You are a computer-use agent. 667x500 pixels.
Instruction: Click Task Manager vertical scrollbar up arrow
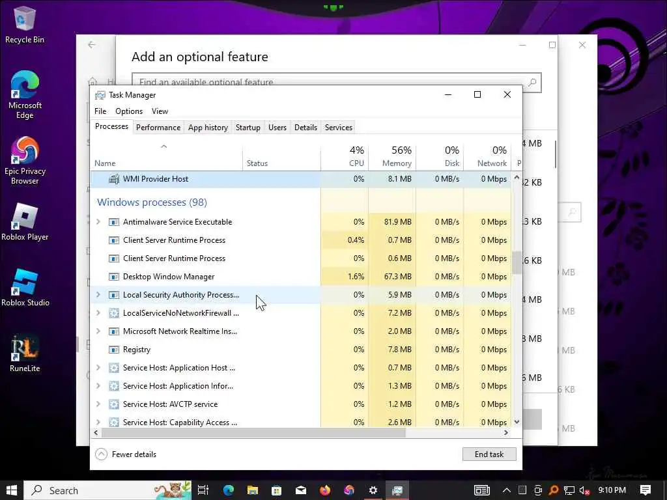pos(517,178)
